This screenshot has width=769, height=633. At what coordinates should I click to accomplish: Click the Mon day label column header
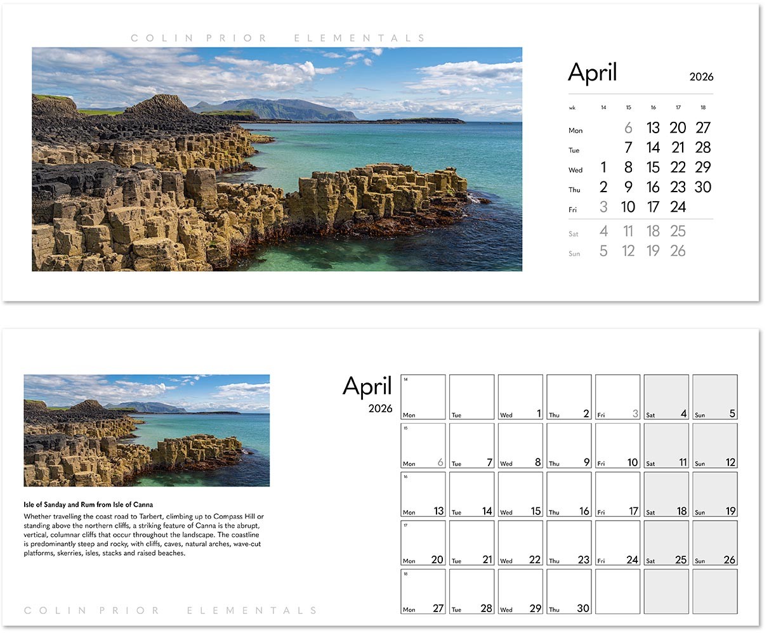[x=575, y=130]
